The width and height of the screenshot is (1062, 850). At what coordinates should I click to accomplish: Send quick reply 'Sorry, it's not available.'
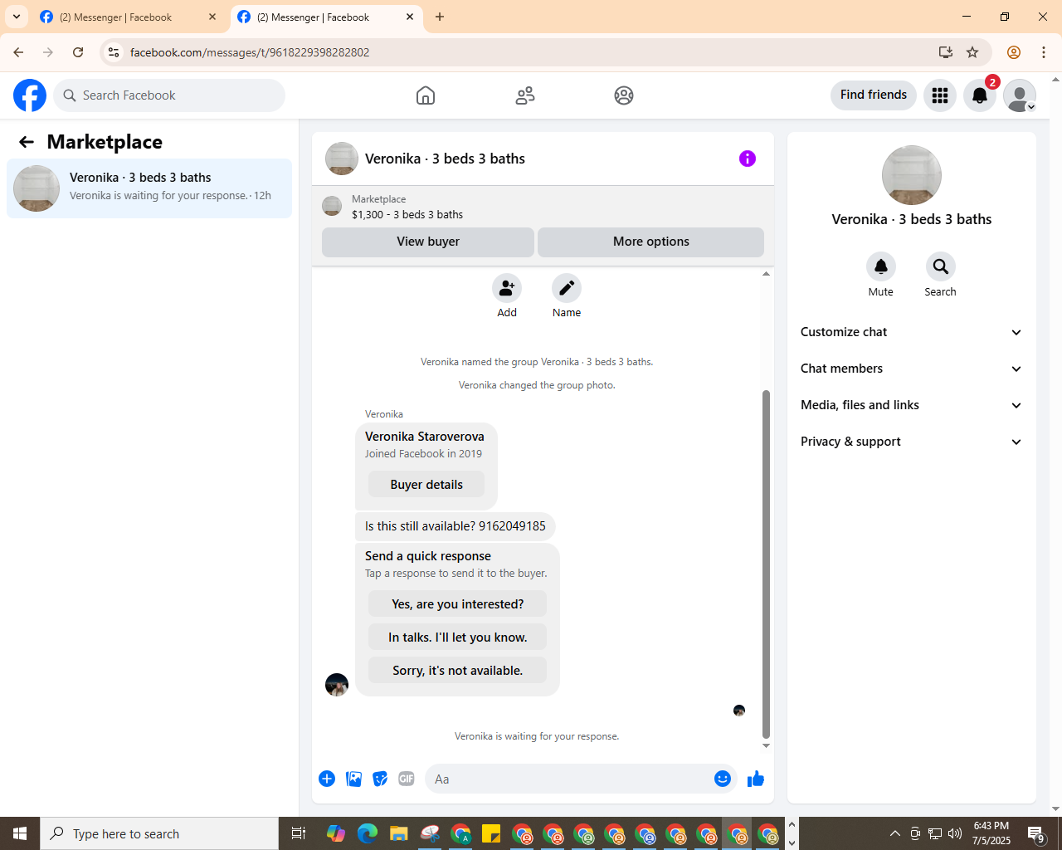click(x=458, y=670)
